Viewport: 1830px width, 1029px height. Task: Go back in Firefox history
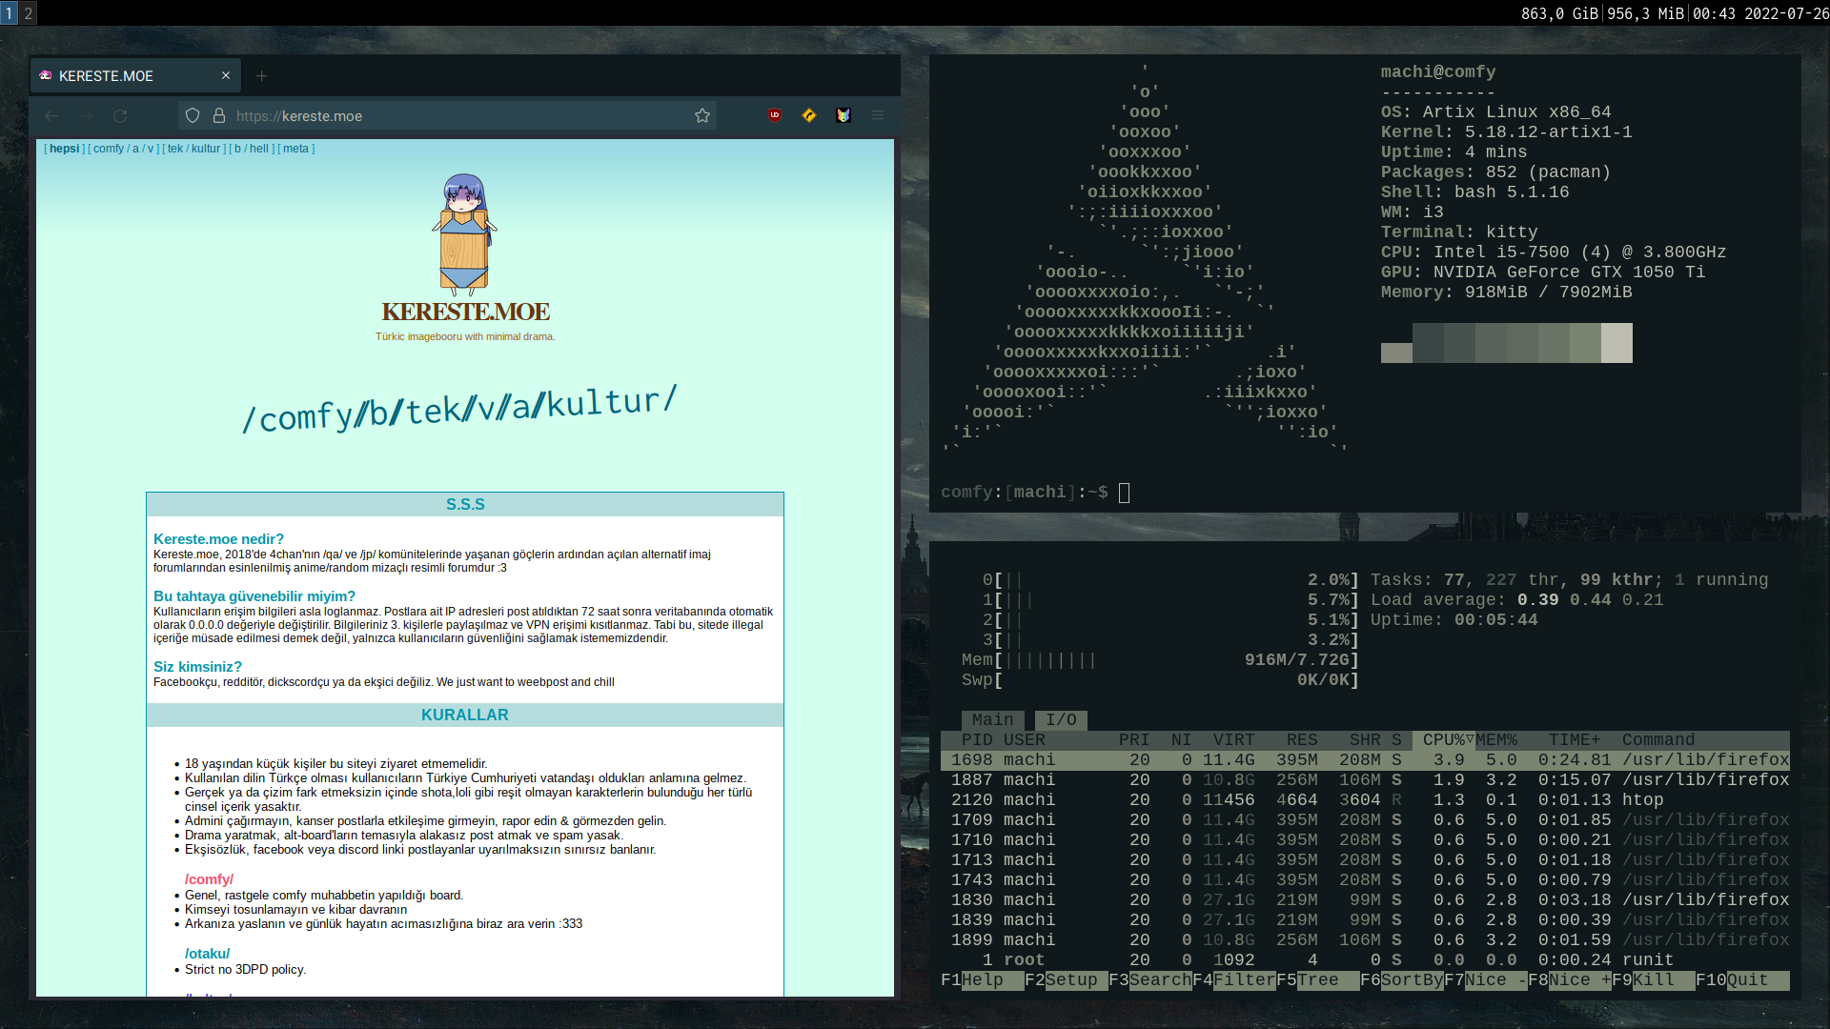coord(51,115)
